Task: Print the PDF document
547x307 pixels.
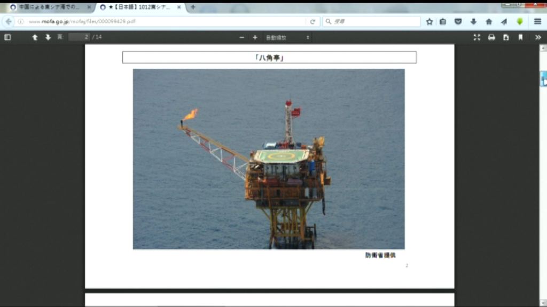Action: (x=491, y=37)
